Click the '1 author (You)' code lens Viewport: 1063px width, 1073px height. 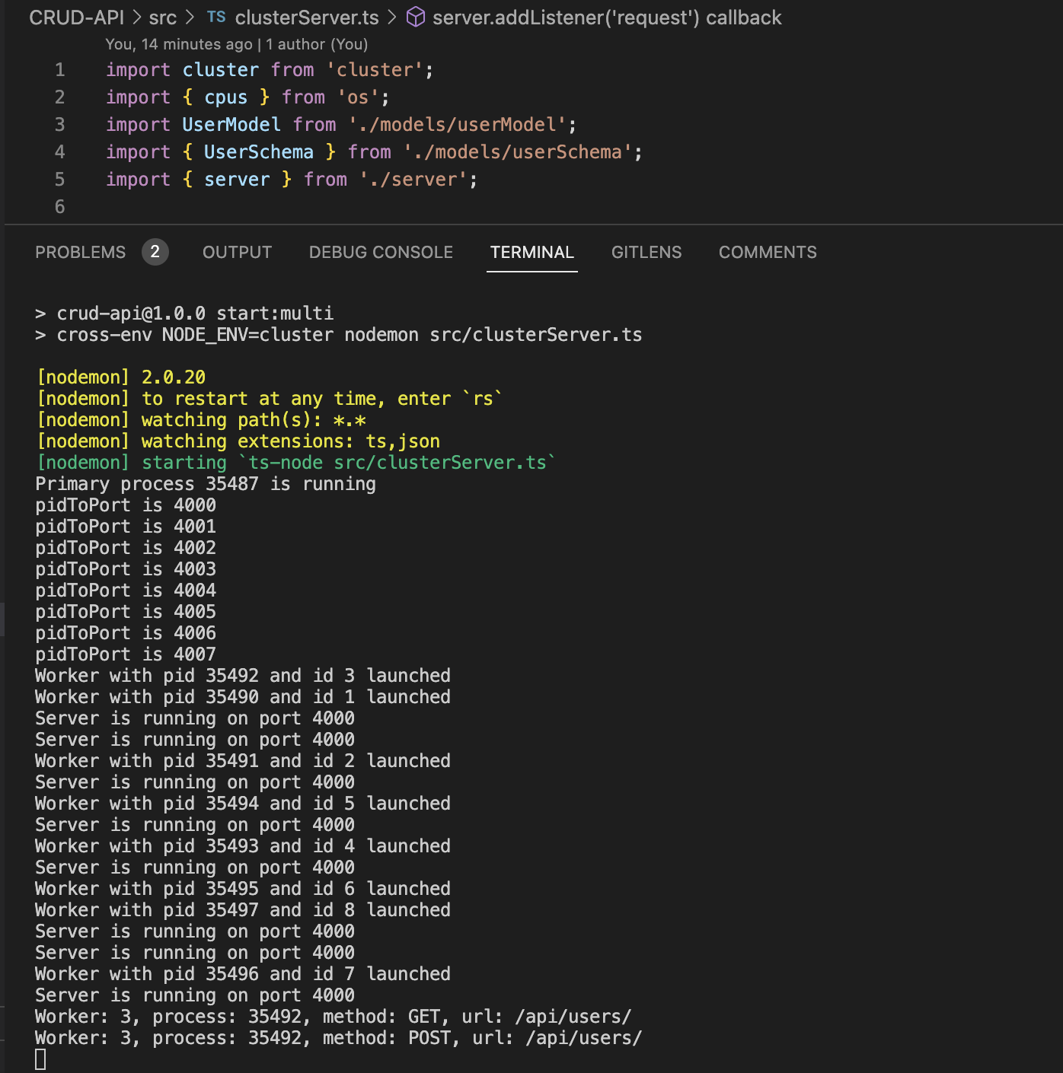pyautogui.click(x=317, y=45)
